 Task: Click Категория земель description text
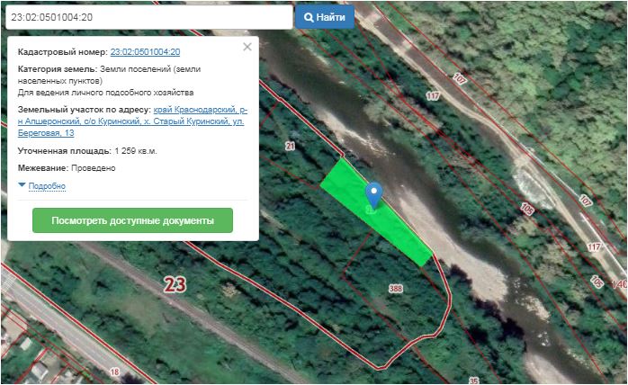click(109, 75)
